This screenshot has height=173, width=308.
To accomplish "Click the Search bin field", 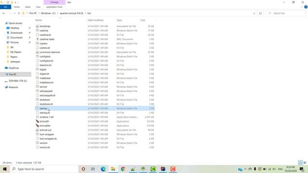I will [x=286, y=13].
